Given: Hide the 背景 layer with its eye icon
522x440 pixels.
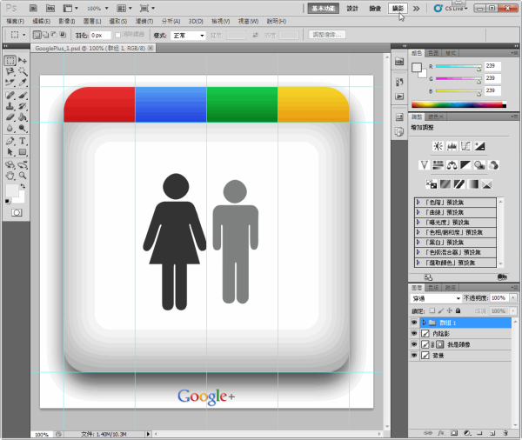Looking at the screenshot, I should coord(414,356).
